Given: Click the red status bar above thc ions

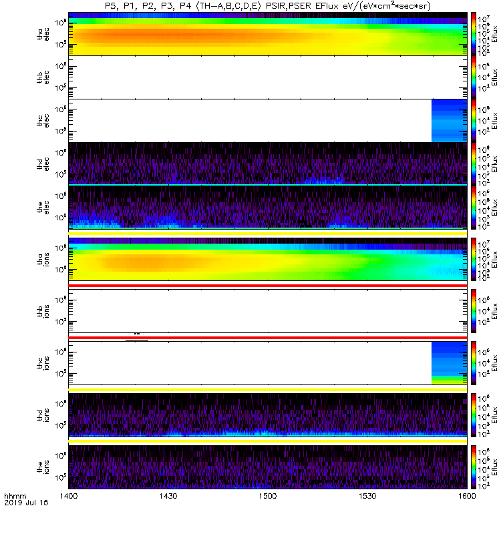Looking at the screenshot, I should 268,338.
